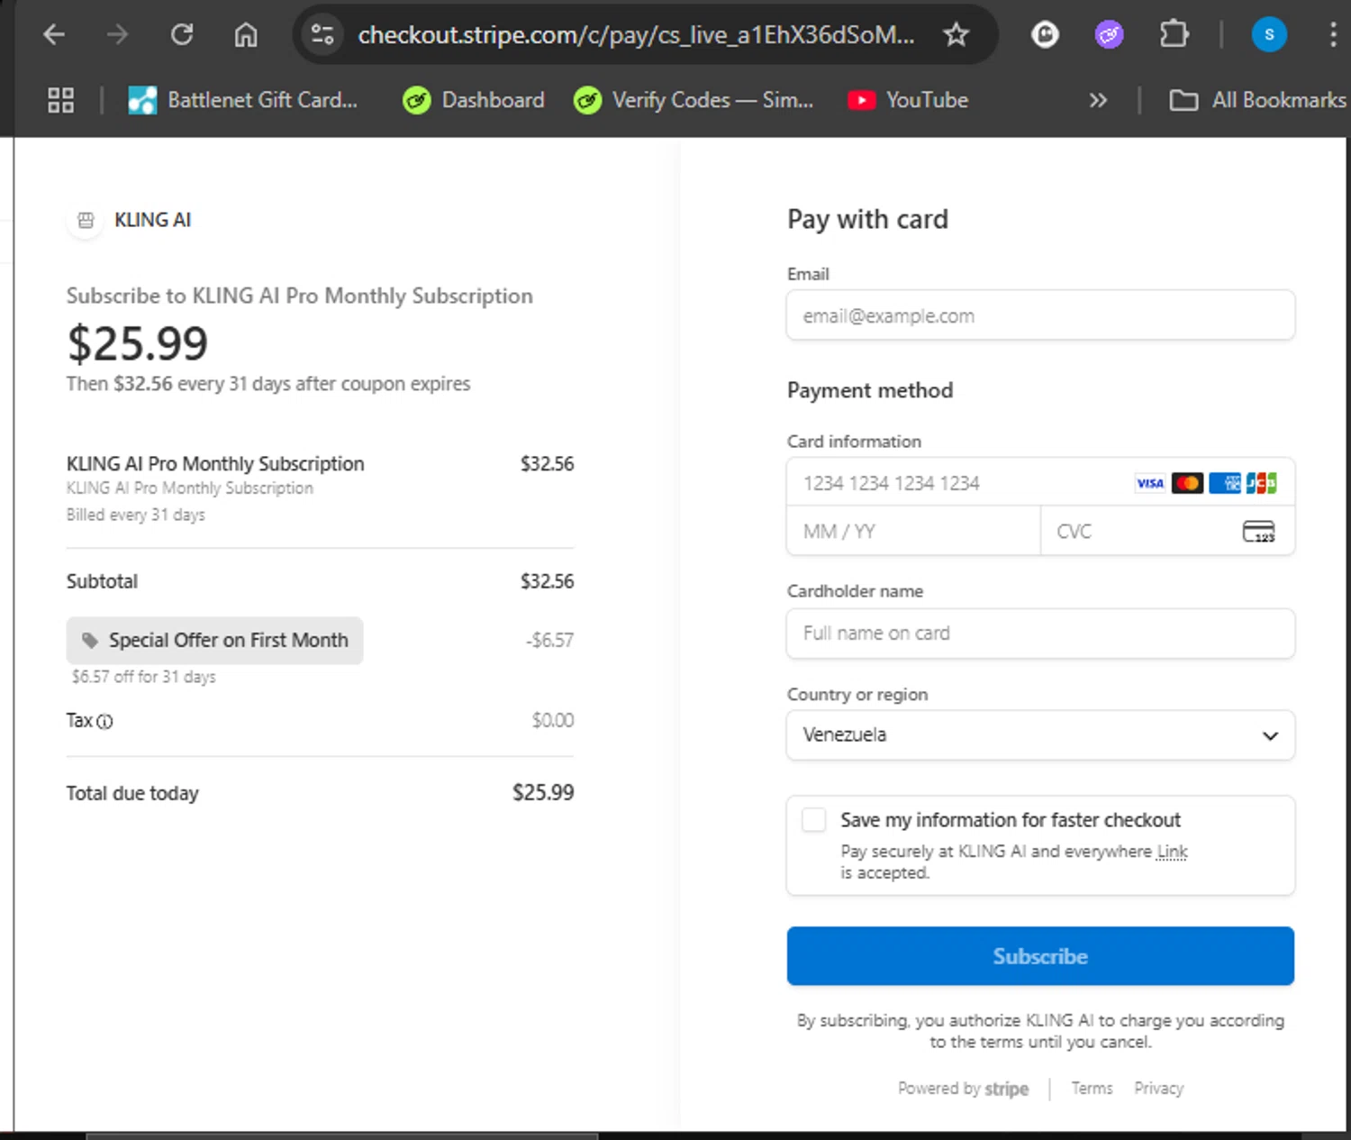1351x1140 pixels.
Task: Click the Visa card logo
Action: (1150, 483)
